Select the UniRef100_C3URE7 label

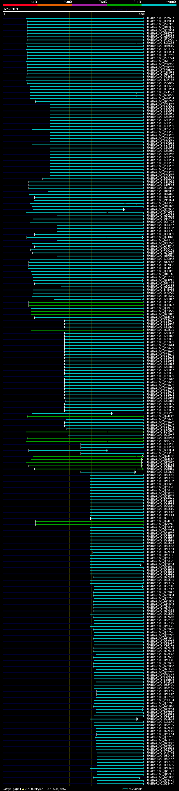point(161,453)
